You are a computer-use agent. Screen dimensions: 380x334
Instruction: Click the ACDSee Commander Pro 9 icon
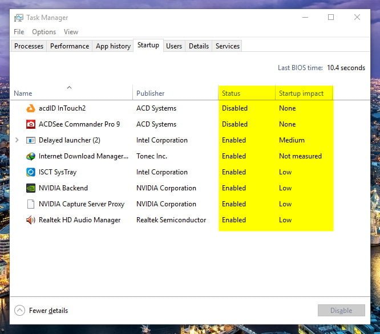click(x=31, y=124)
